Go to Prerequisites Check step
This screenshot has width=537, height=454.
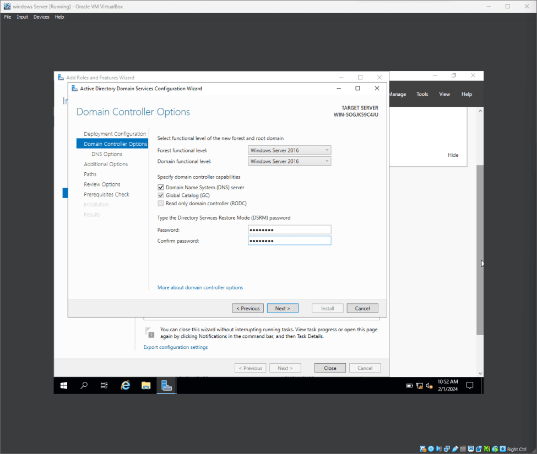106,194
